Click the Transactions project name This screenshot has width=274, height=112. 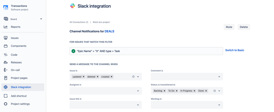[x=19, y=6]
